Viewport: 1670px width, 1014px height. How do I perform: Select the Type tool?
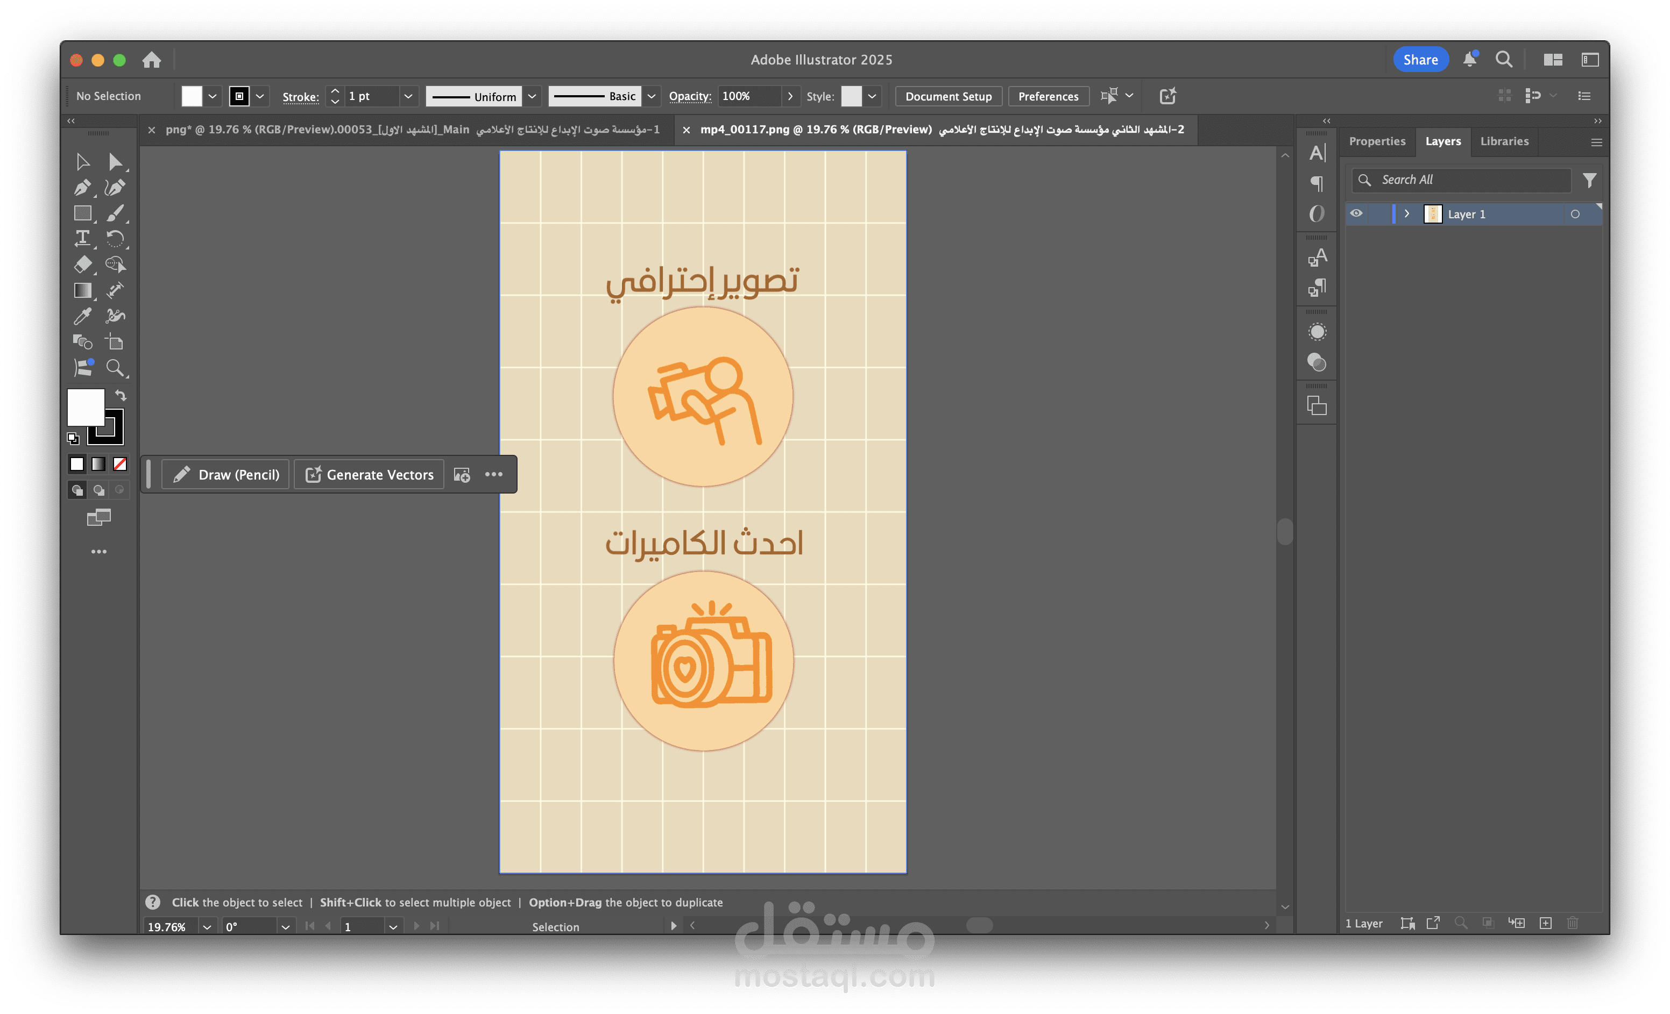pyautogui.click(x=83, y=238)
